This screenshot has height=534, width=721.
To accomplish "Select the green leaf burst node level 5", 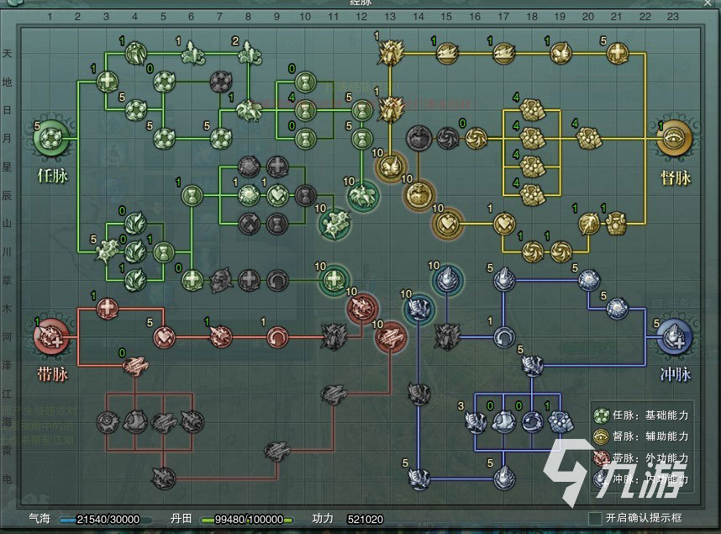I will (x=107, y=251).
